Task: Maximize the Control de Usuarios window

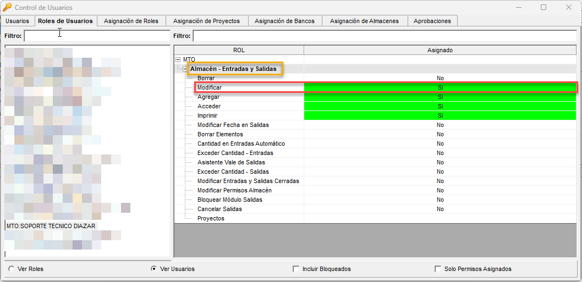Action: [543, 7]
